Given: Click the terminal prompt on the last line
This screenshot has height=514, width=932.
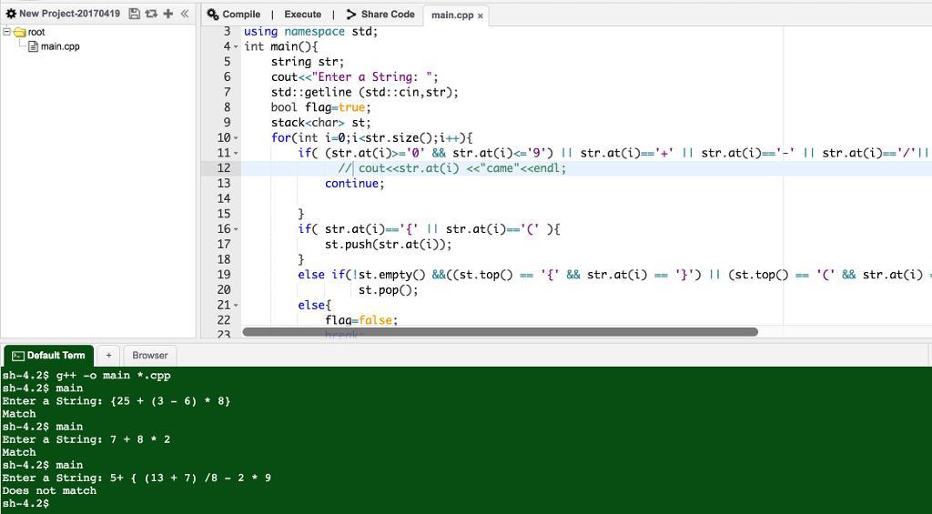Looking at the screenshot, I should 25,503.
